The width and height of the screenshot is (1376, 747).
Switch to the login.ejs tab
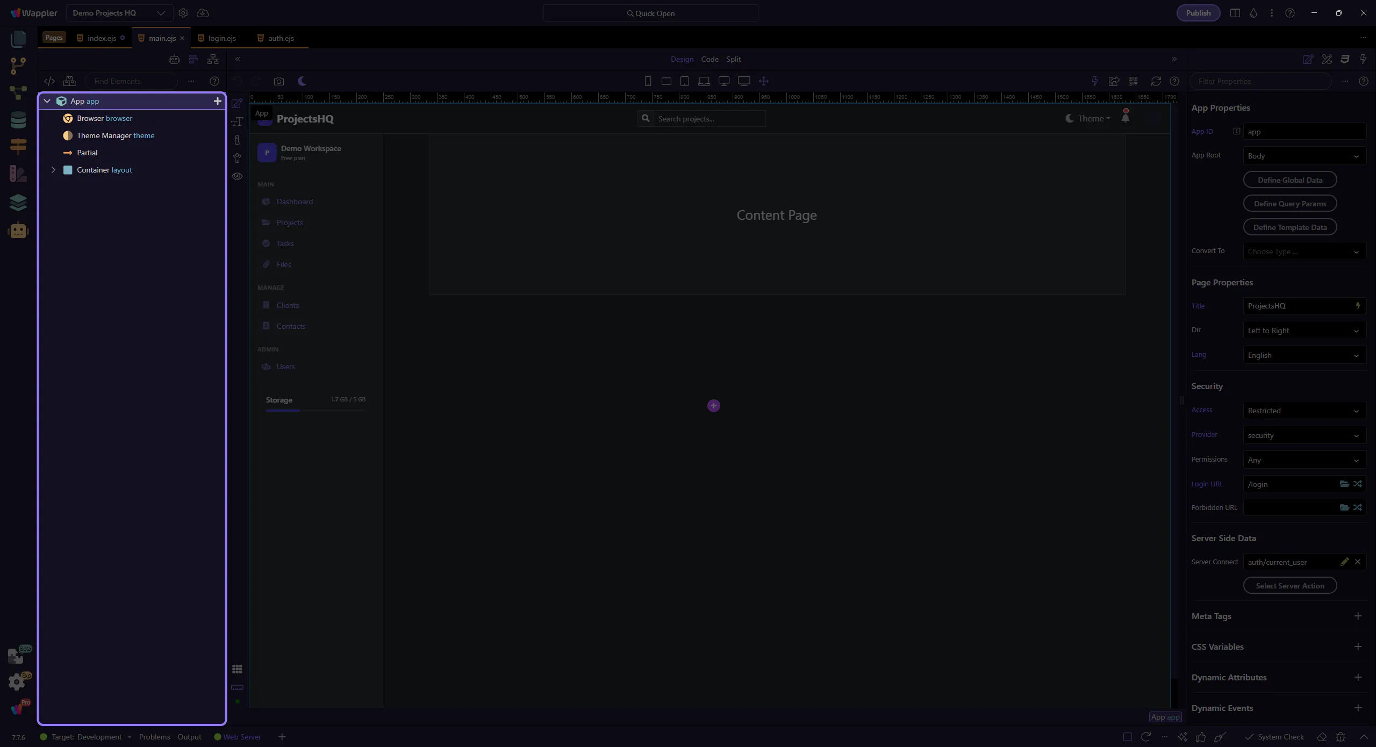point(221,38)
